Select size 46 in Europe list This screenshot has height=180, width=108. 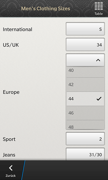pos(85,113)
